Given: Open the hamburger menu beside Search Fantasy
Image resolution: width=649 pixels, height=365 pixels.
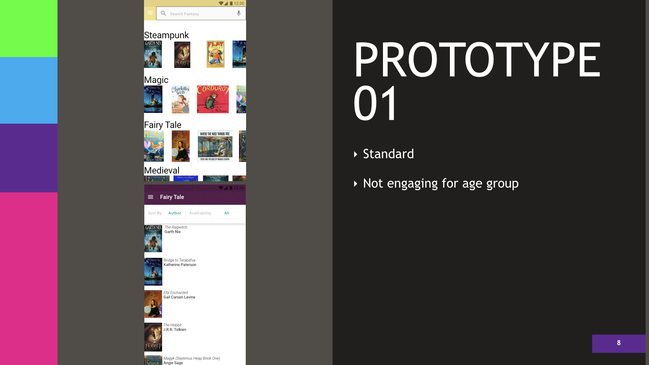Looking at the screenshot, I should click(x=150, y=13).
